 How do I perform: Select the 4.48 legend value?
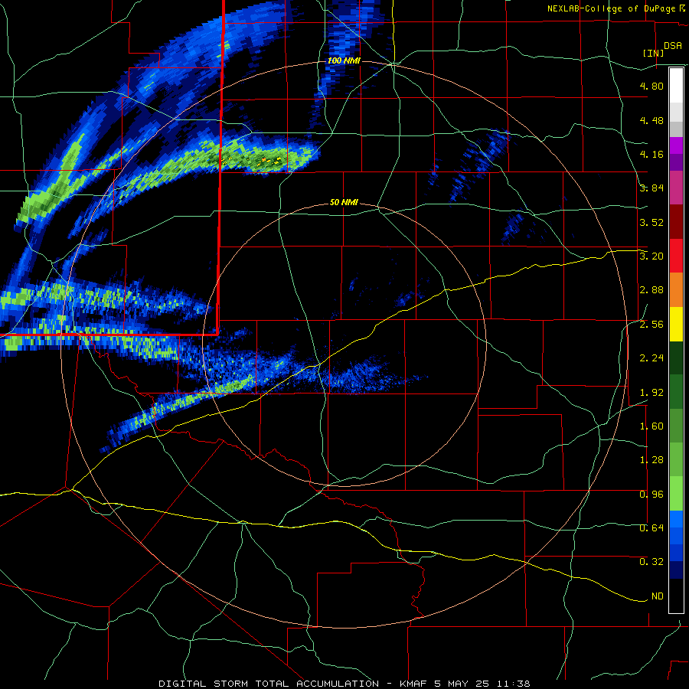651,120
